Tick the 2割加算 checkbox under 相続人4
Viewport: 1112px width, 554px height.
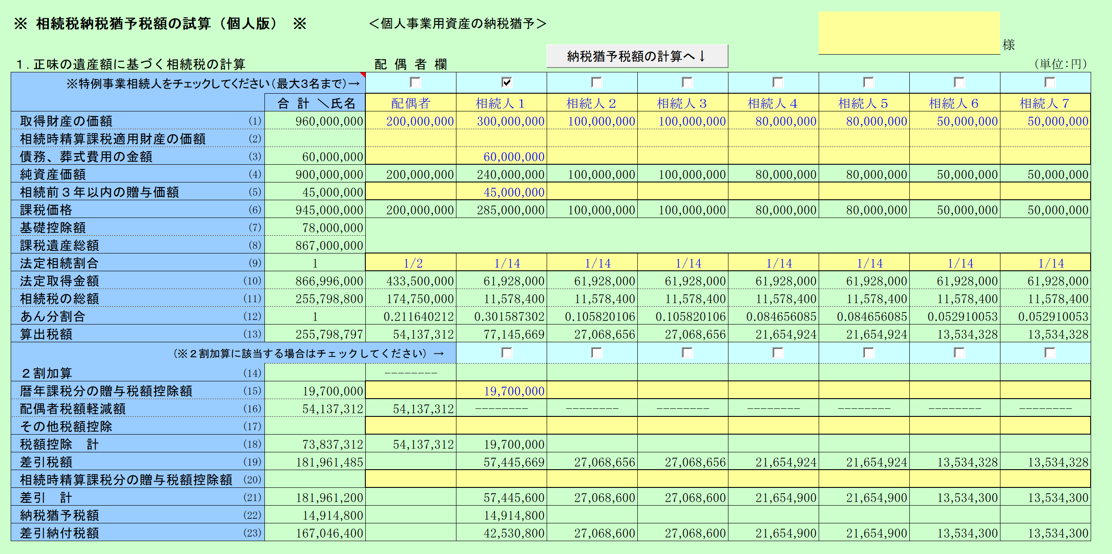tap(778, 353)
